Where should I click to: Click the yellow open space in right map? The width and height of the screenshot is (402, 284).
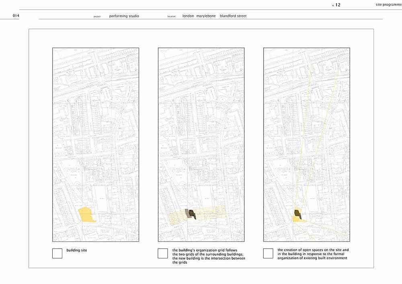point(297,219)
